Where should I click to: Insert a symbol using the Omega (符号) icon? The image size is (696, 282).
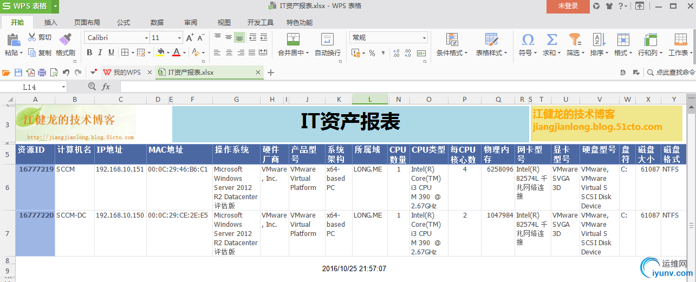point(528,40)
